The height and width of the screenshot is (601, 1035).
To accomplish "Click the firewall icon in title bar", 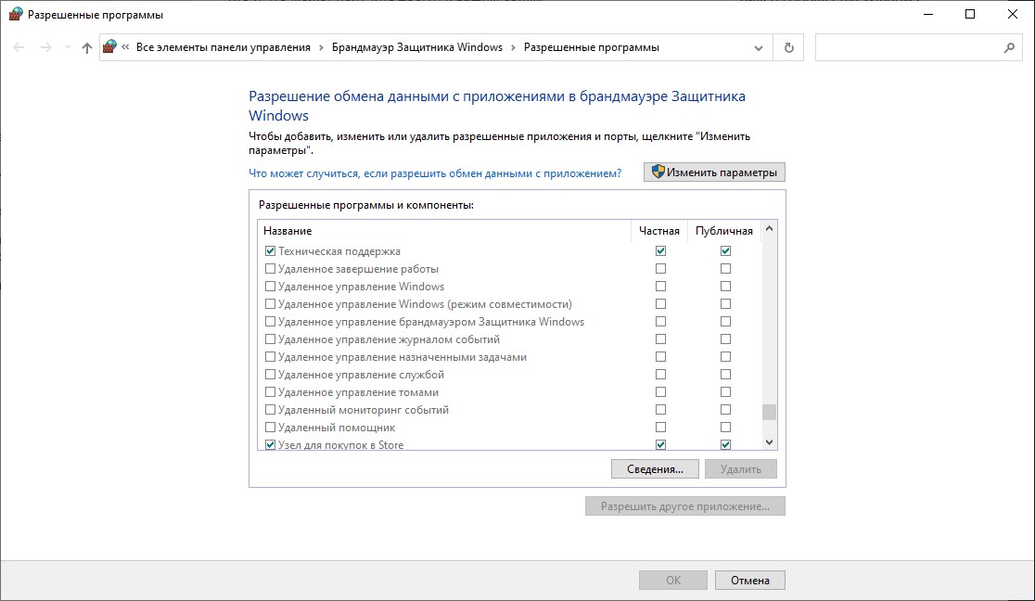I will [x=15, y=14].
